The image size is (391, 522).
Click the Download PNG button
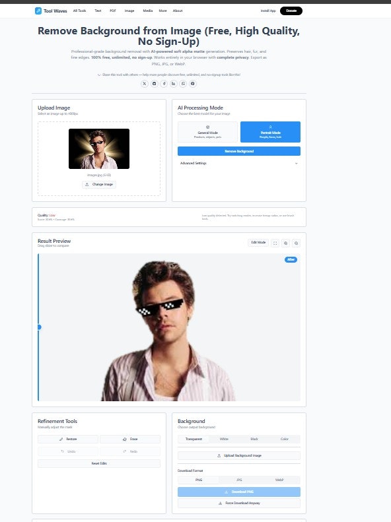[x=239, y=492]
